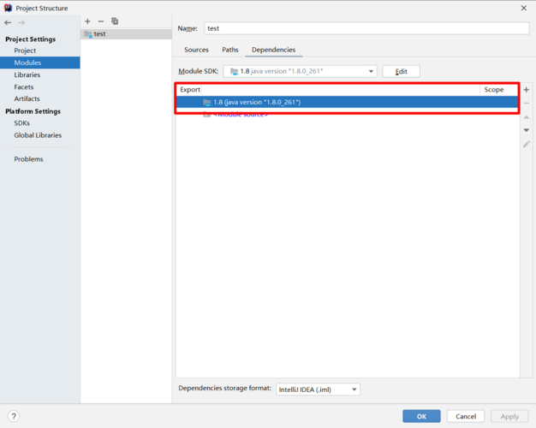Switch to the Sources tab
Image resolution: width=536 pixels, height=428 pixels.
(x=196, y=50)
